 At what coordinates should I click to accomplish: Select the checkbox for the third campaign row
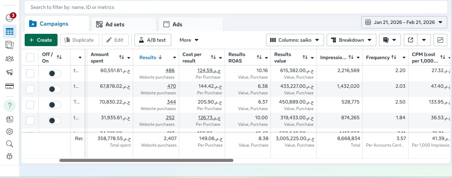click(30, 105)
